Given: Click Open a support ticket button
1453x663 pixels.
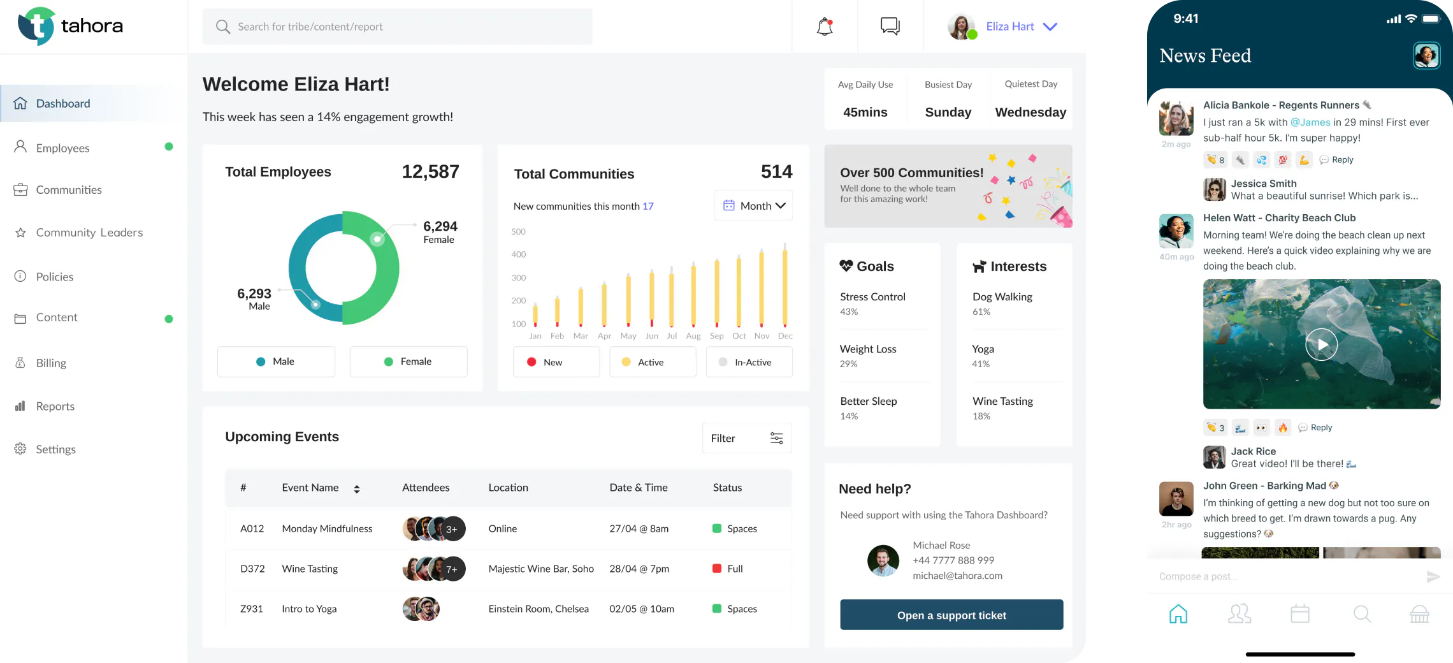Looking at the screenshot, I should pos(951,615).
